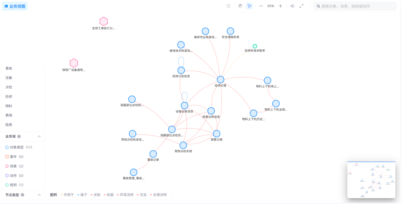
Task: Click the 异常流转 legend entry
Action: (x=125, y=195)
